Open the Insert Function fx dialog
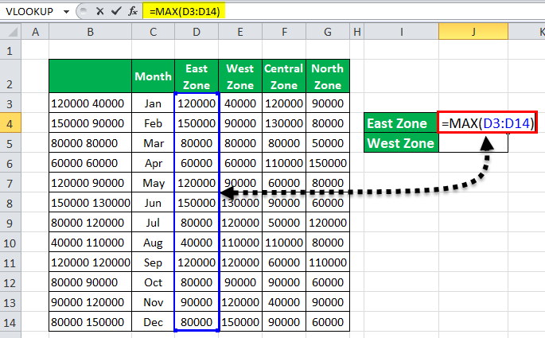Image resolution: width=545 pixels, height=338 pixels. coord(132,11)
